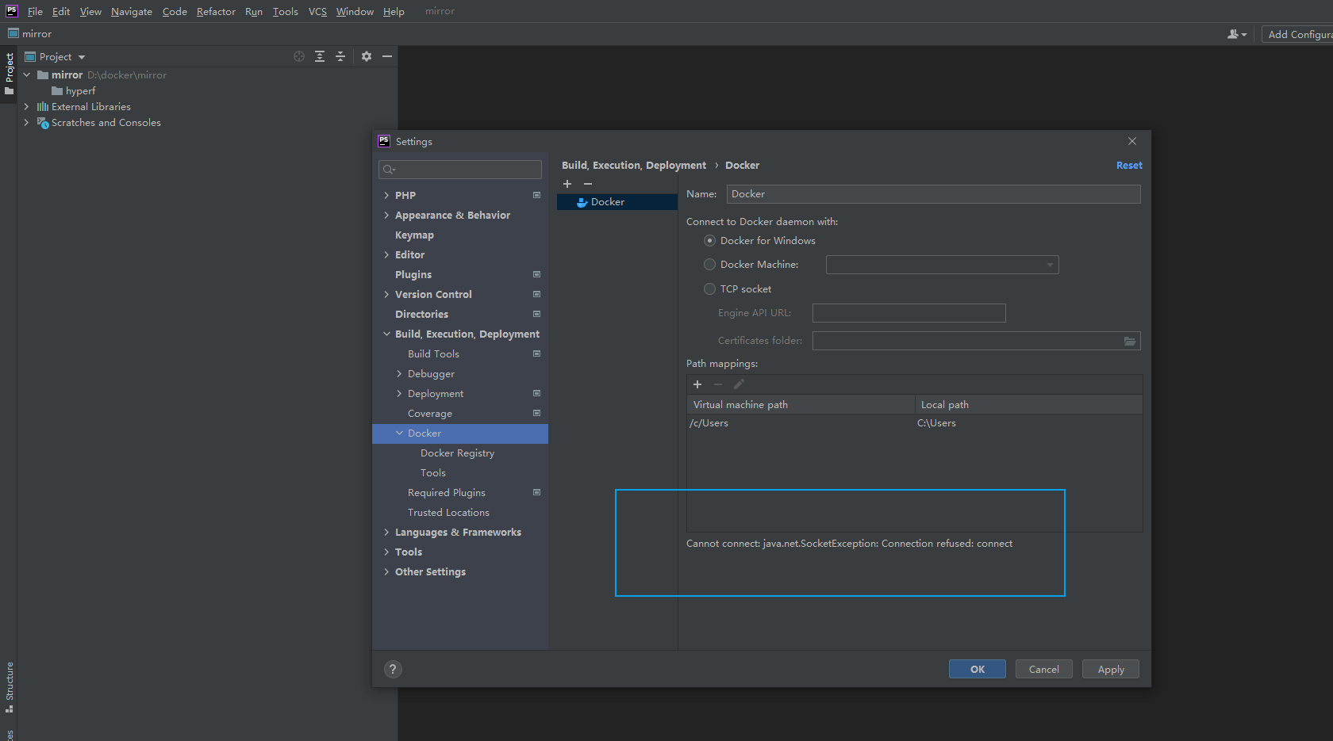Click the user account icon in top toolbar
Viewport: 1333px width, 741px height.
pos(1236,34)
